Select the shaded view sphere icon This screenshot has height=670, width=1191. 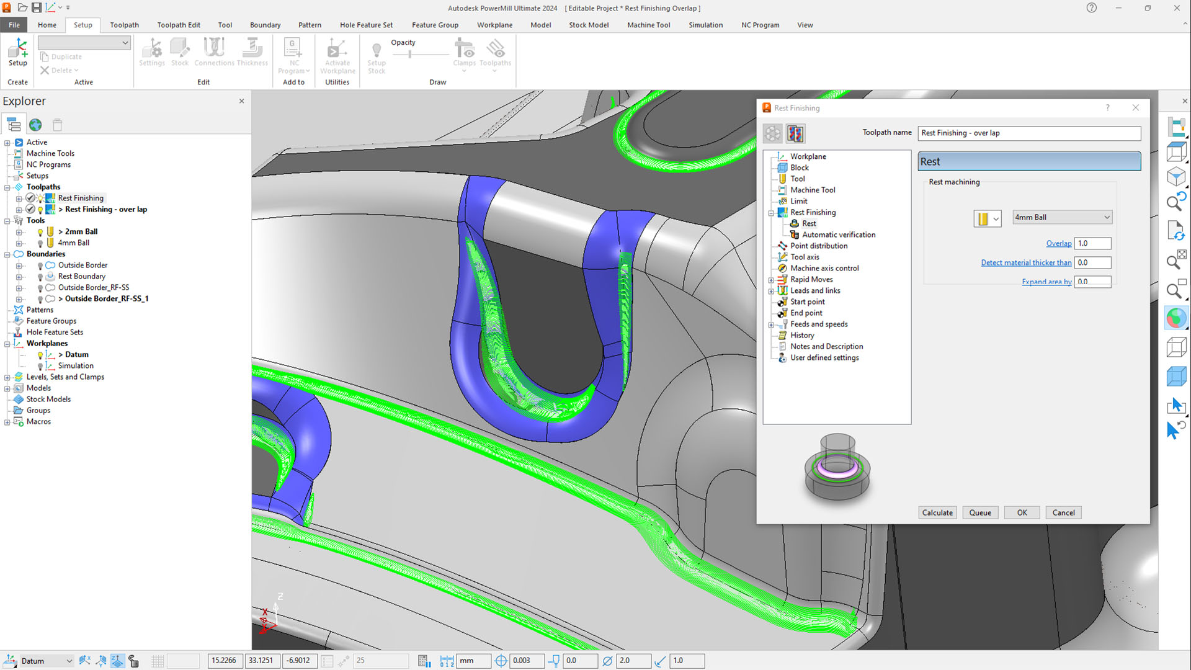click(1175, 318)
